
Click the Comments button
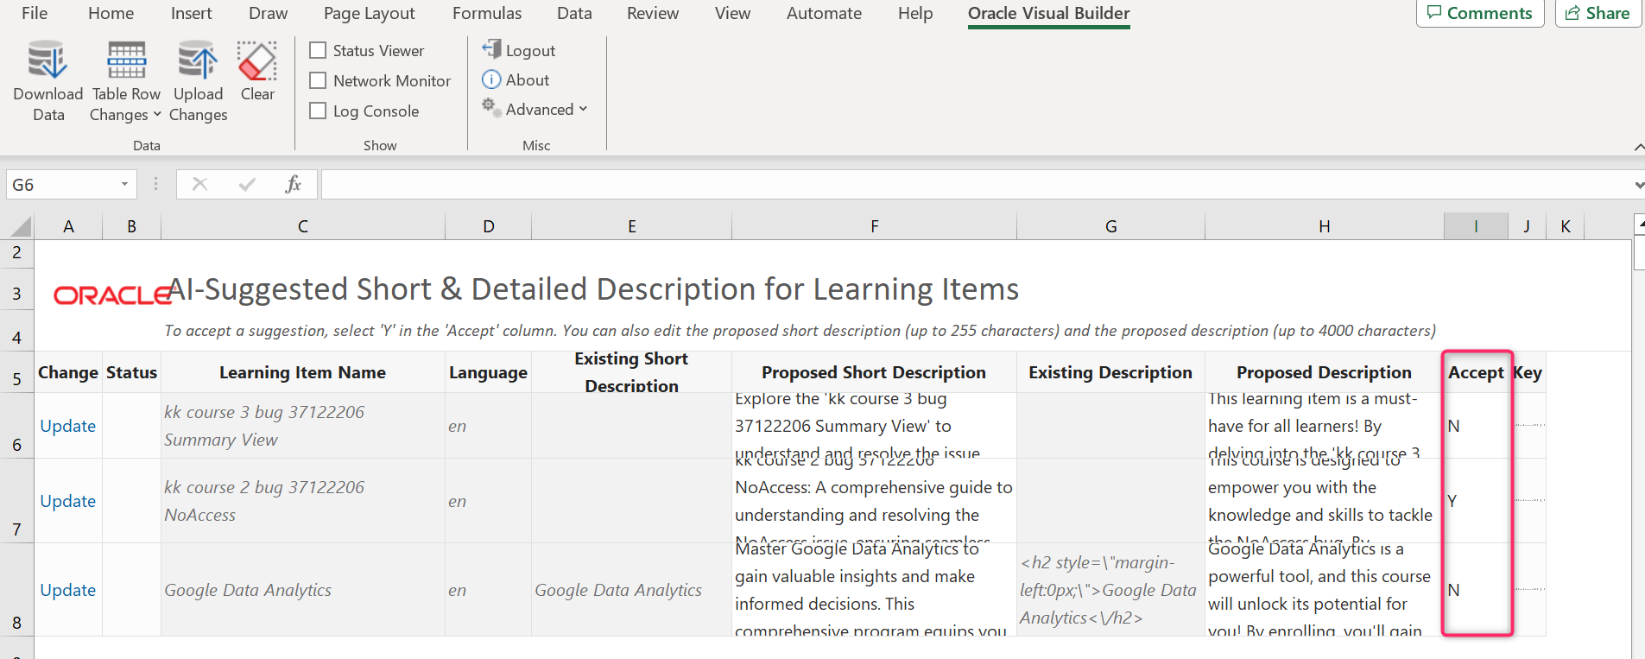tap(1480, 13)
